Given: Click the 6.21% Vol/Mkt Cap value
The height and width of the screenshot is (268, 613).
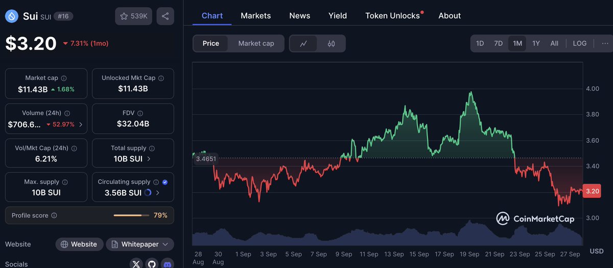Looking at the screenshot, I should coord(46,159).
